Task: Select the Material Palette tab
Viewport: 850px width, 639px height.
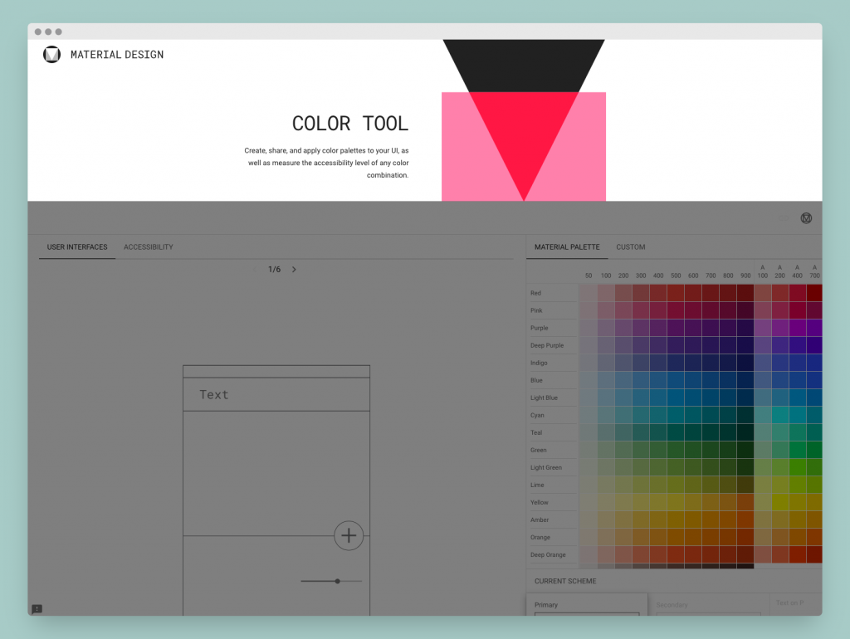Action: click(567, 246)
